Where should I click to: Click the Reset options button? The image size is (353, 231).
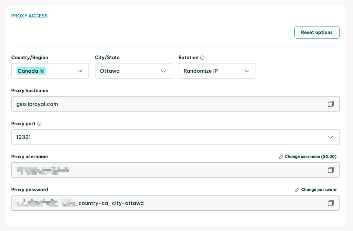(317, 32)
